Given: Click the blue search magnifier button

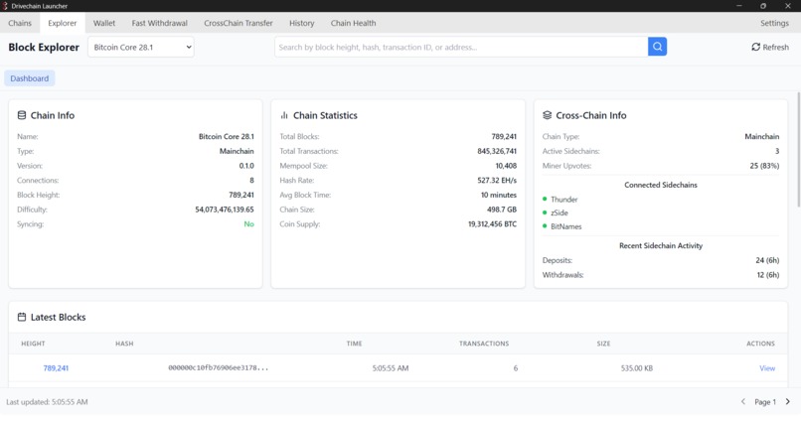Looking at the screenshot, I should [658, 47].
